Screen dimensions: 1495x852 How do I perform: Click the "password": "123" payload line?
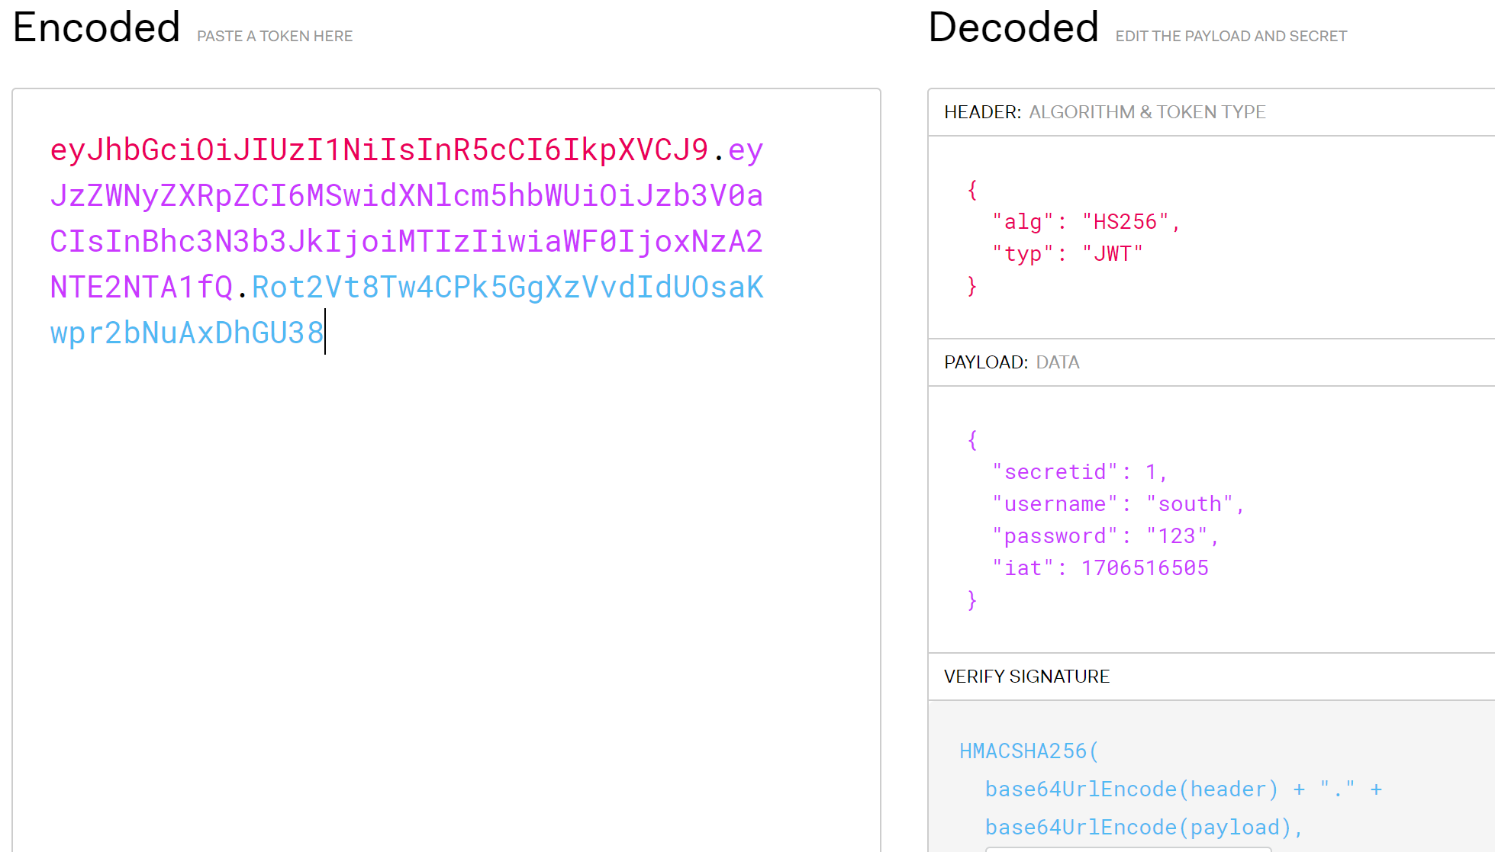(x=1105, y=536)
